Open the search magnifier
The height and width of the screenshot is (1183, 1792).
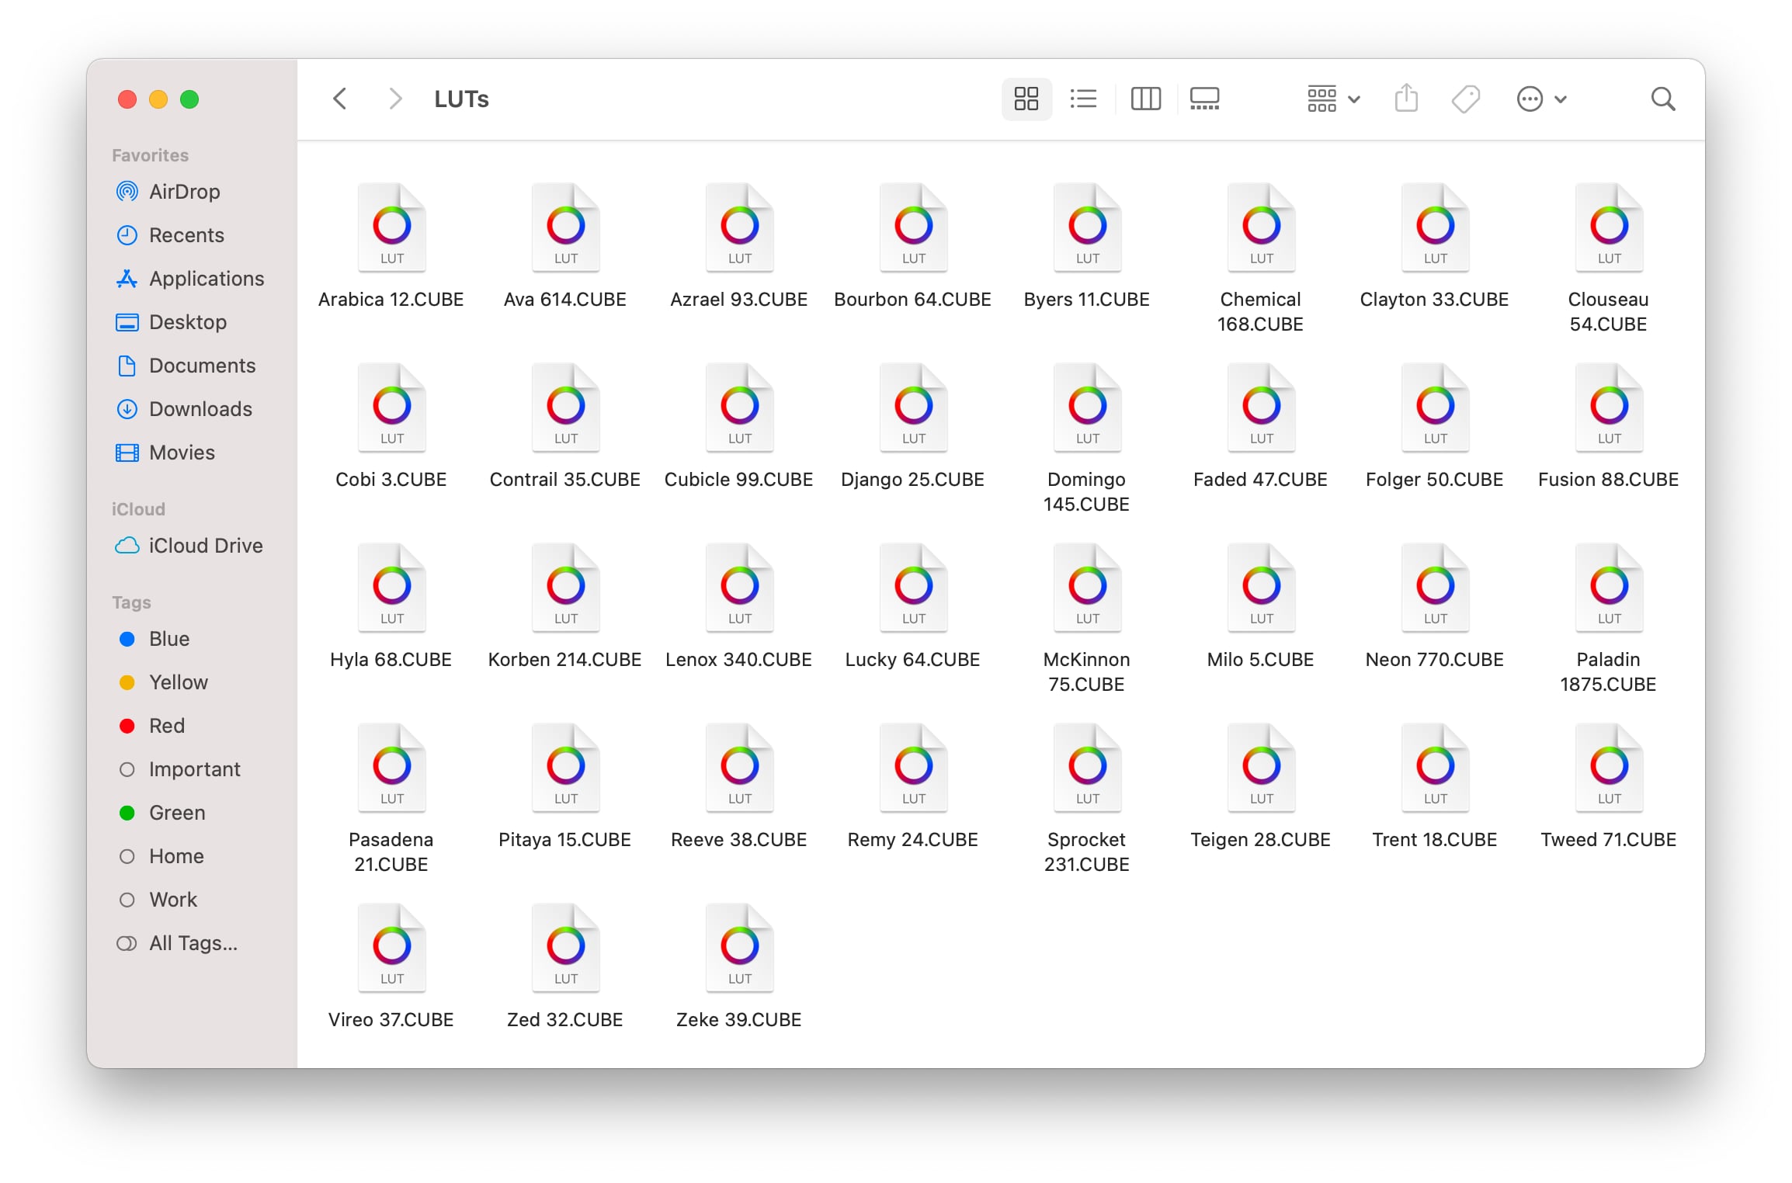(1662, 99)
